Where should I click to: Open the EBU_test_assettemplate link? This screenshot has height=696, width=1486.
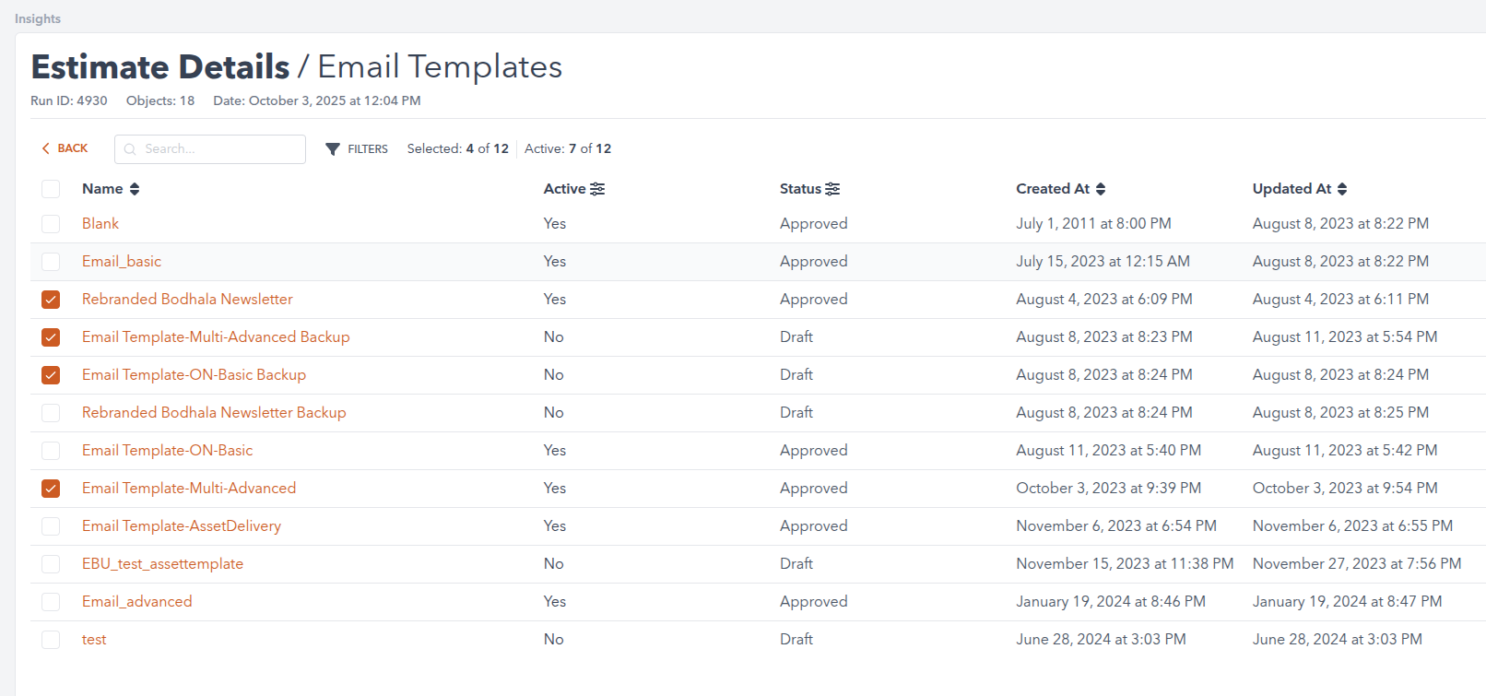[x=162, y=564]
